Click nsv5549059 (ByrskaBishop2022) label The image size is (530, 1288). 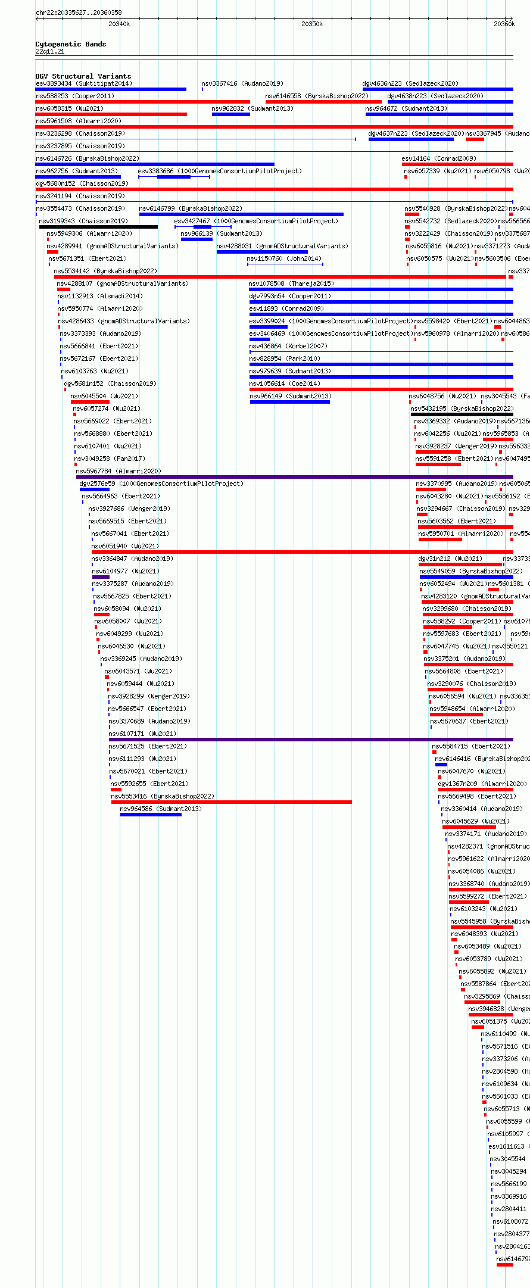(471, 571)
